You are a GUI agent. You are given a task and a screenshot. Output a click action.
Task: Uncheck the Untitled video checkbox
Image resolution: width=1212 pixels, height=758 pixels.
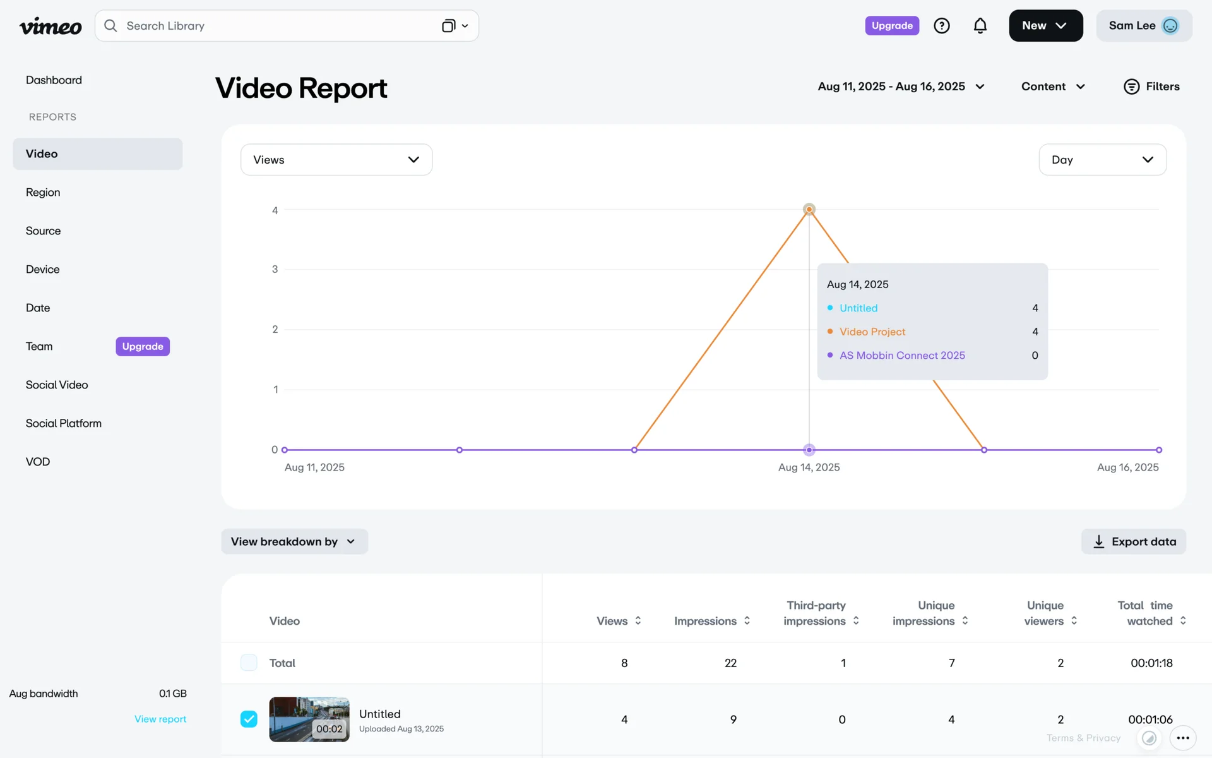coord(249,719)
